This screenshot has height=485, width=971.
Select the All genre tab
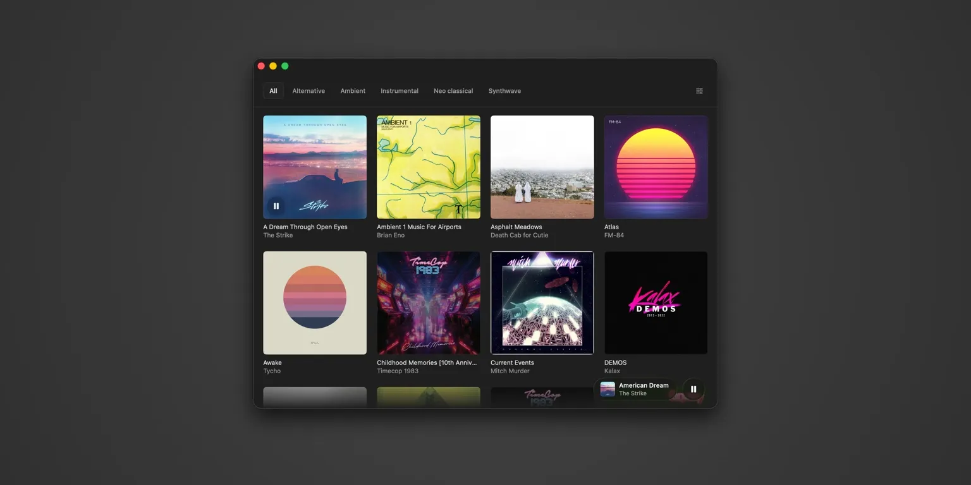273,91
